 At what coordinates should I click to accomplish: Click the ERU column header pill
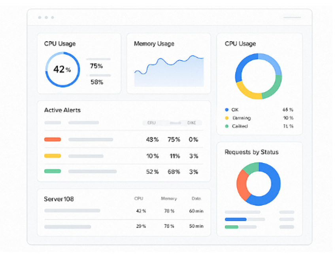151,123
